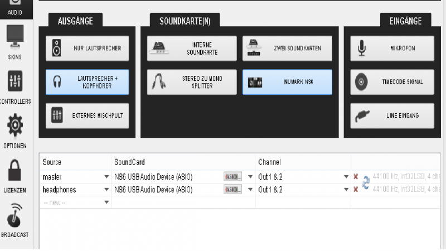This screenshot has width=446, height=251.
Task: Enable Timecode Signal input
Action: click(x=392, y=82)
